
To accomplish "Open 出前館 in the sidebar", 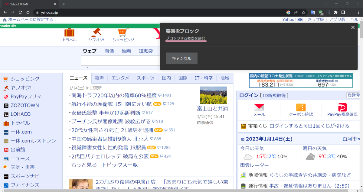I will tap(18, 149).
